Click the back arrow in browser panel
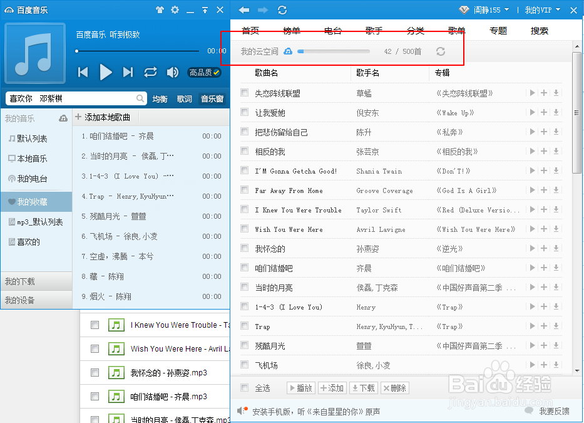The image size is (584, 423). [244, 10]
